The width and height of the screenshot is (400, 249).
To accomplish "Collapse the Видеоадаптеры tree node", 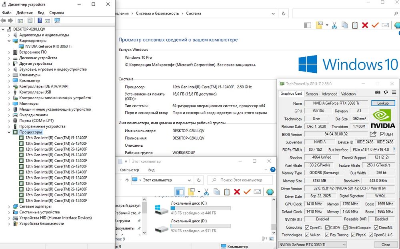I will coord(9,41).
